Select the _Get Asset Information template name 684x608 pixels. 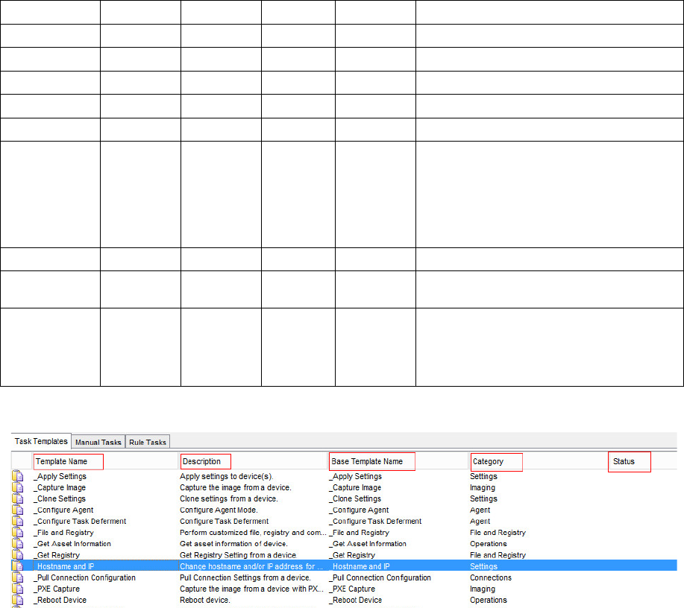tap(72, 544)
